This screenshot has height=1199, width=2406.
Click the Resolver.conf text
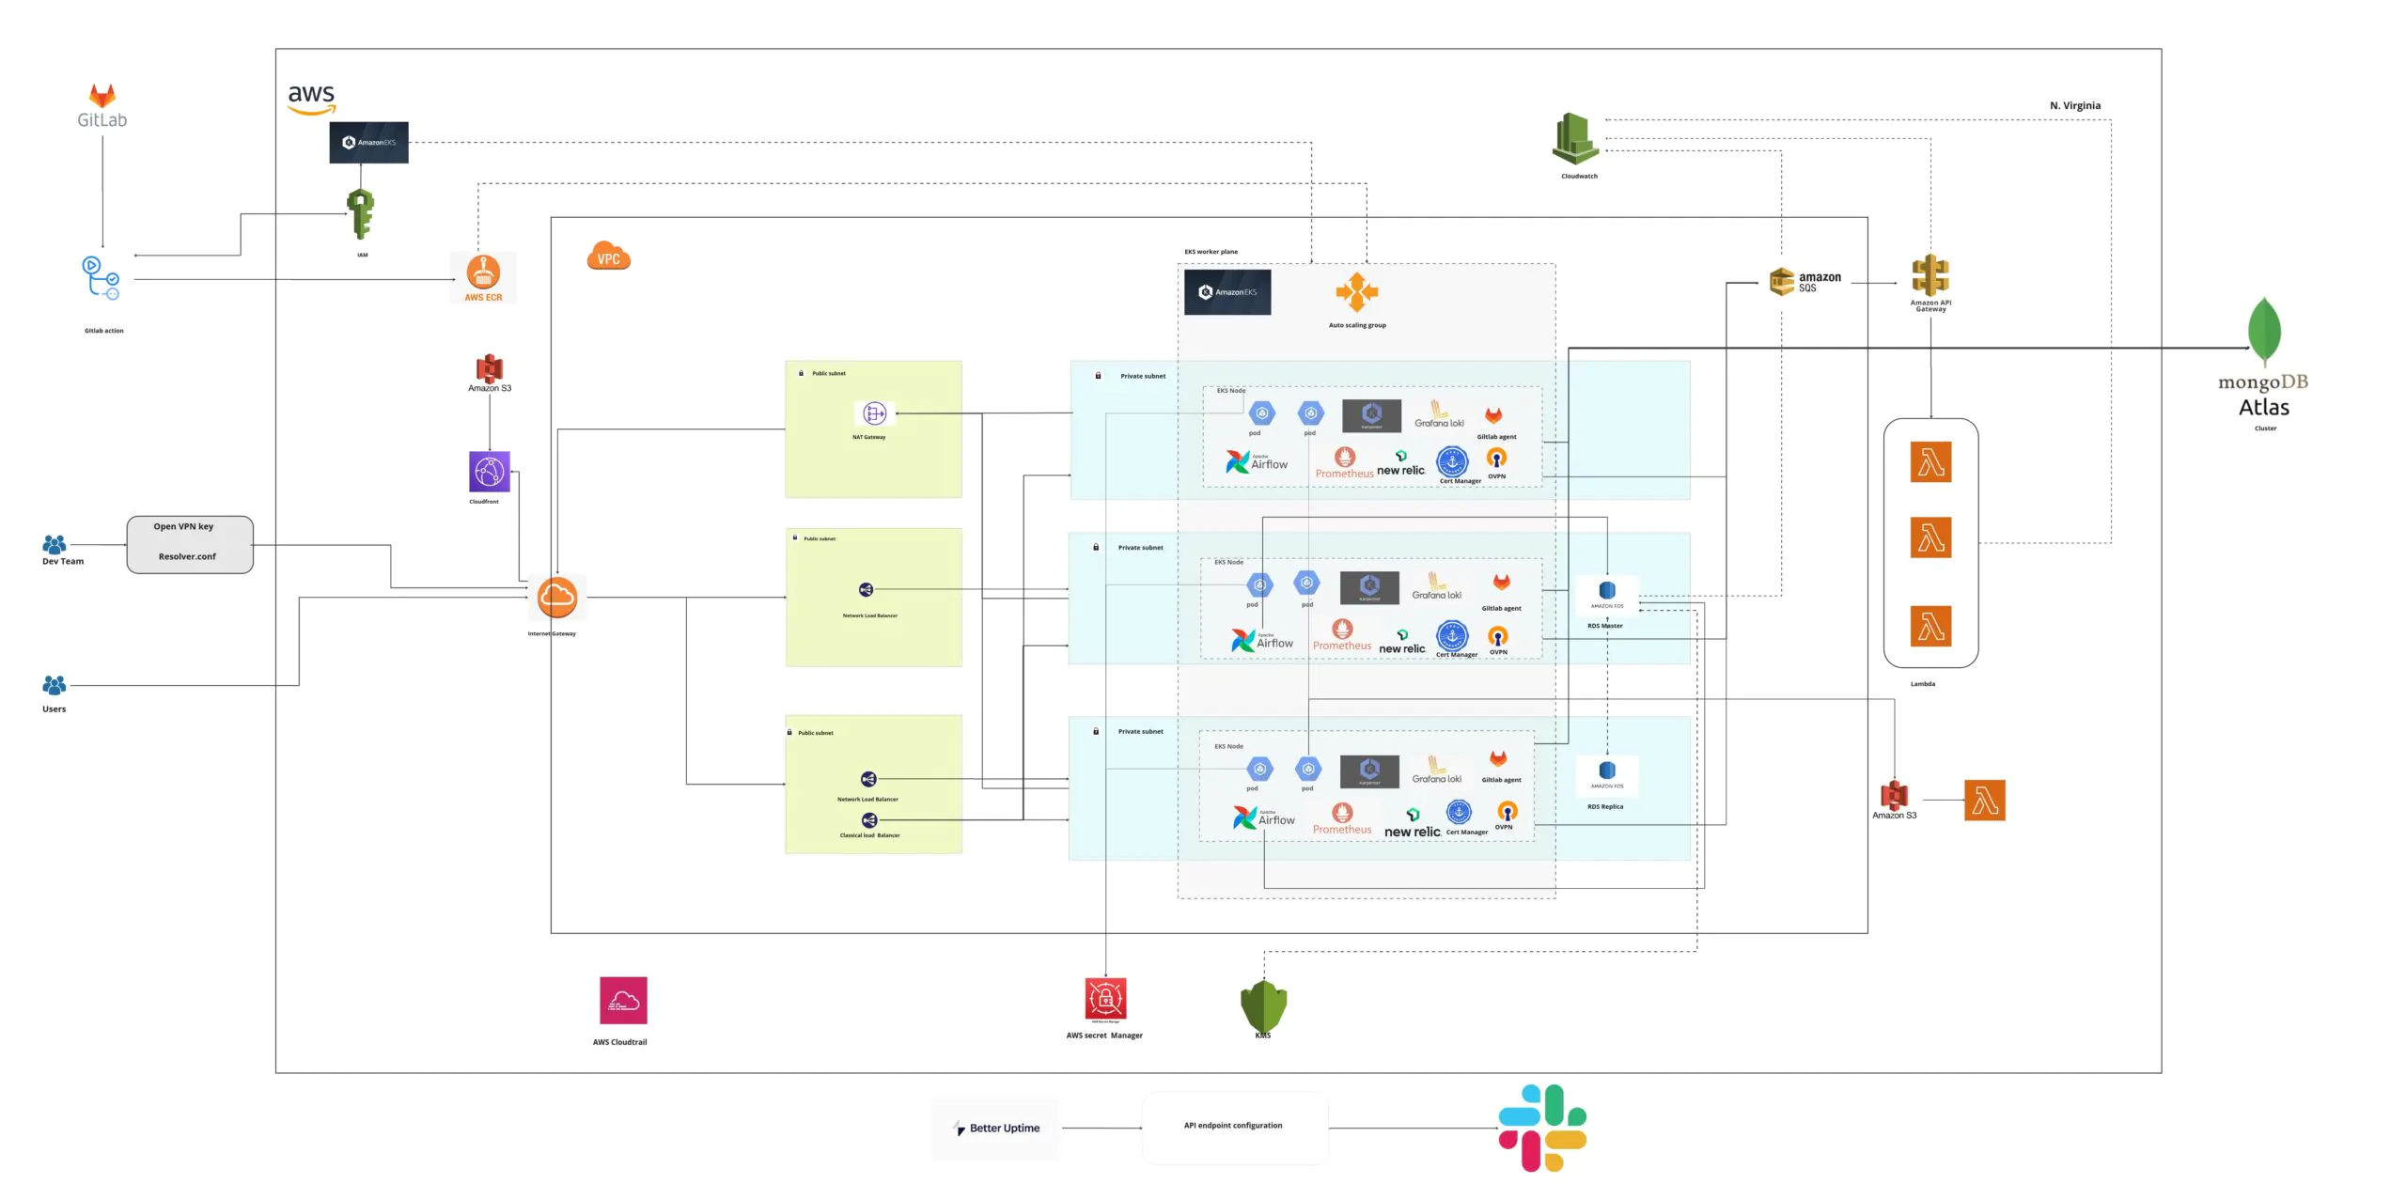coord(187,556)
